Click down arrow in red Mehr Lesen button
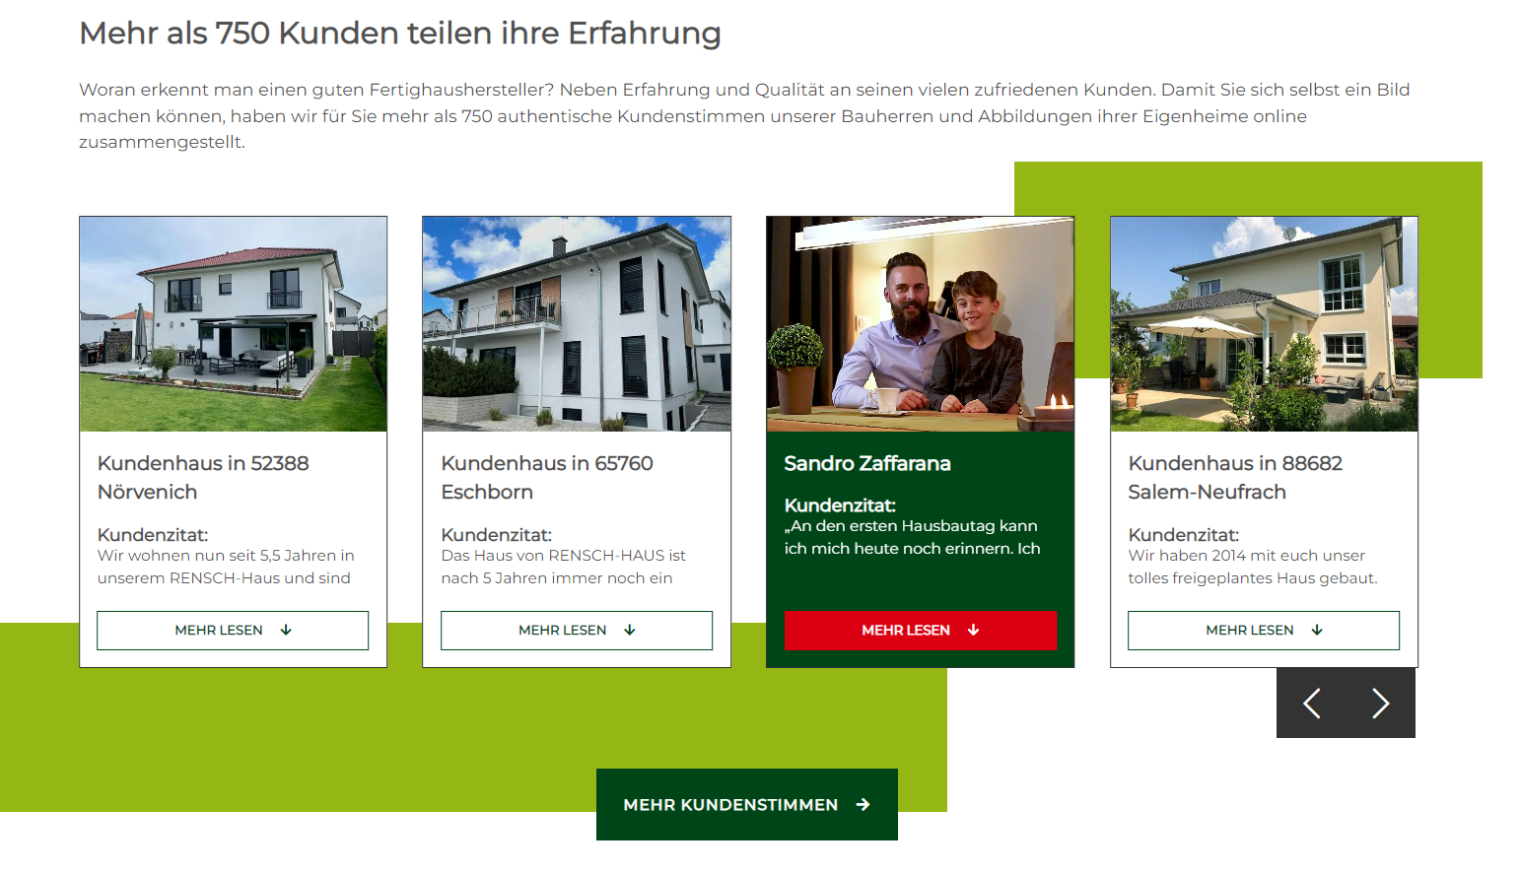This screenshot has height=873, width=1520. (973, 631)
